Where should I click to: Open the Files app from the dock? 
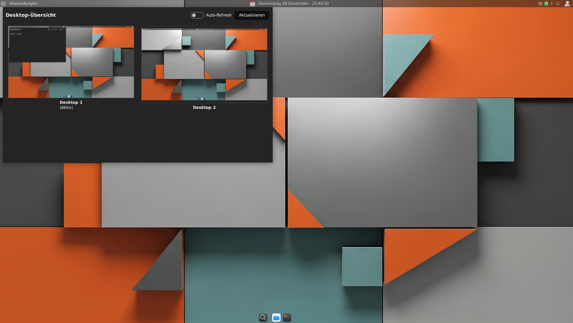pyautogui.click(x=276, y=317)
